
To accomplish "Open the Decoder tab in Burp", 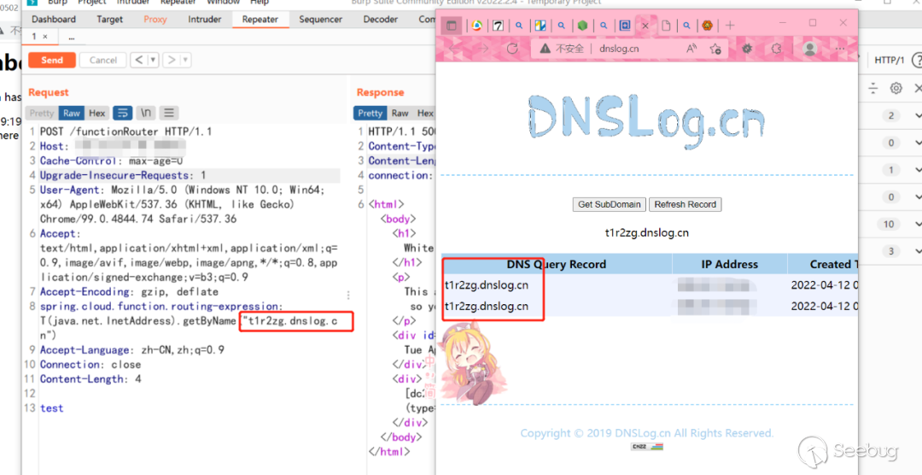I will point(381,20).
